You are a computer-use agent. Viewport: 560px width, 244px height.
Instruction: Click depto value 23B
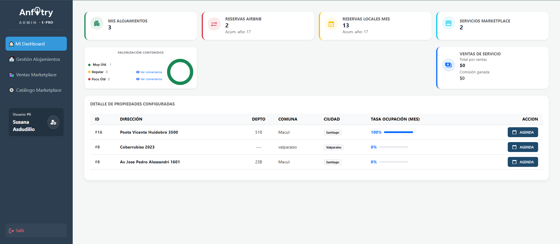pyautogui.click(x=259, y=162)
